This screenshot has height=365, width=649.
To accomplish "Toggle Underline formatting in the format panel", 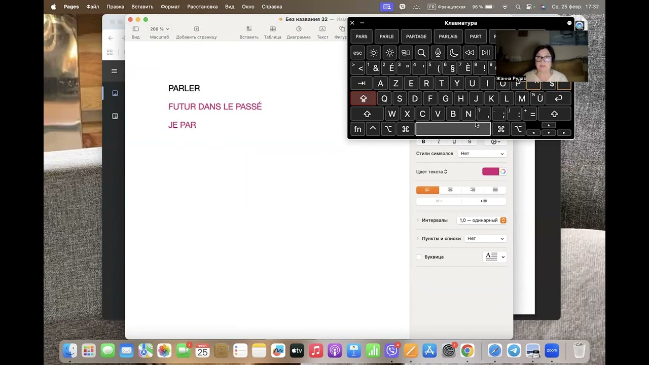I will click(x=454, y=142).
